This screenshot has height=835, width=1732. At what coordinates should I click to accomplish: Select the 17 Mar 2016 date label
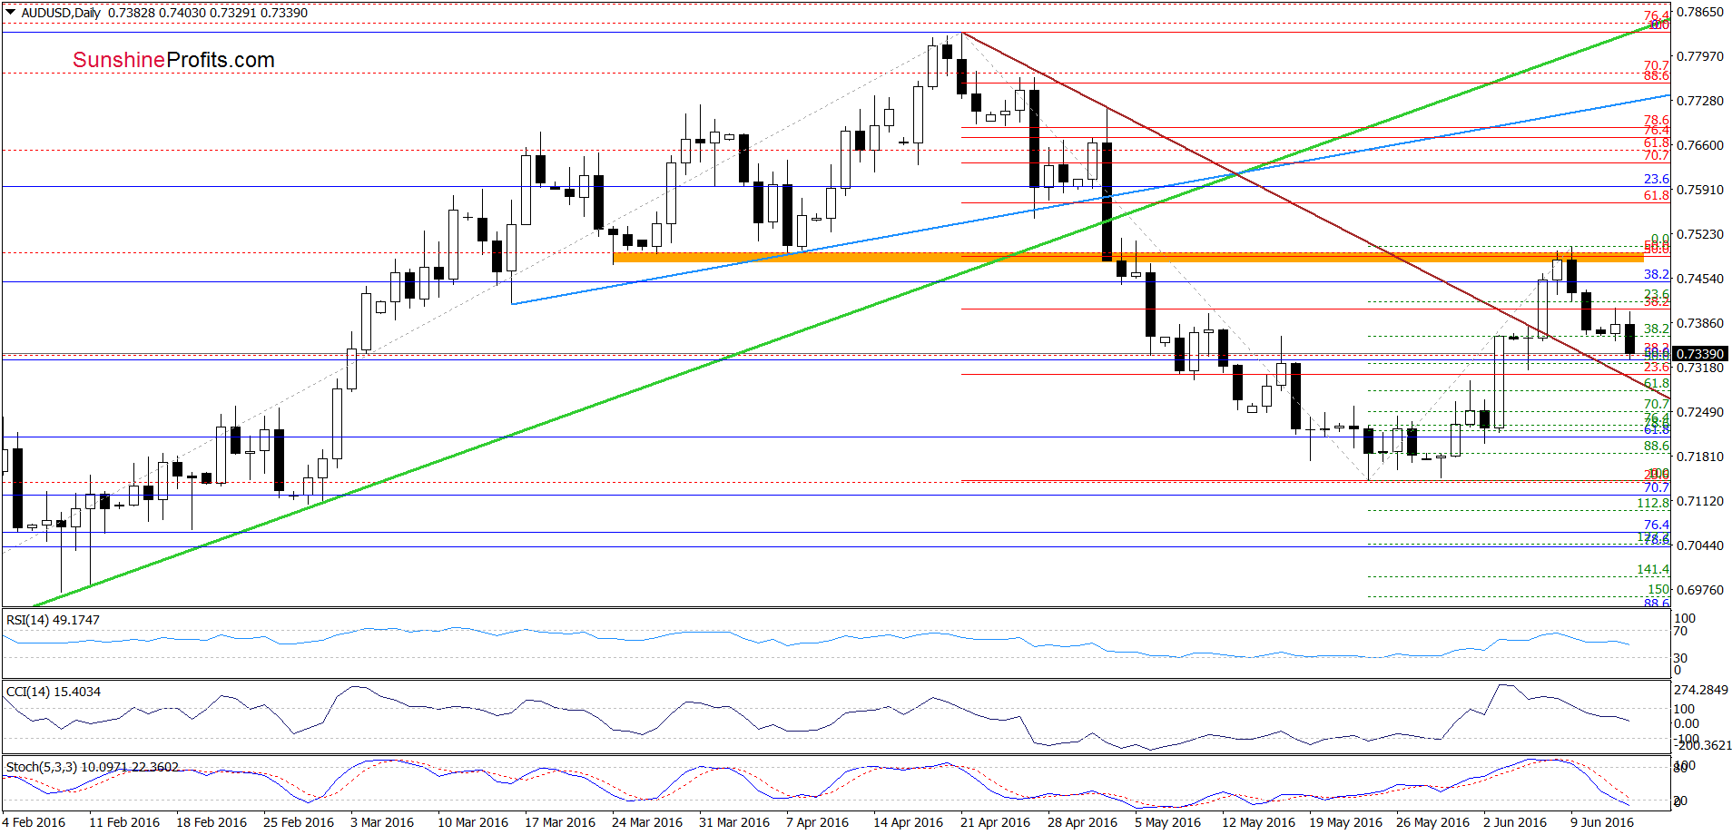click(x=560, y=822)
